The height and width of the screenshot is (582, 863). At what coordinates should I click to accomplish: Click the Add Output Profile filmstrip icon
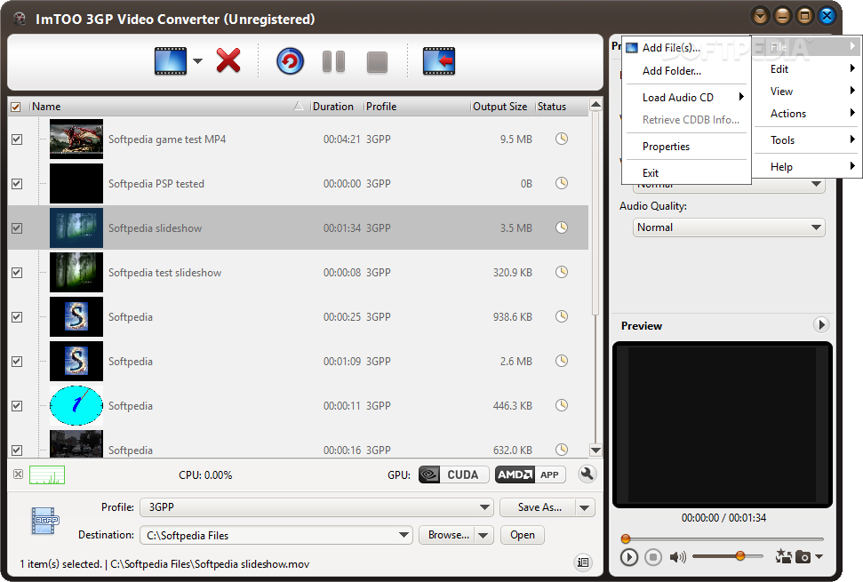439,61
